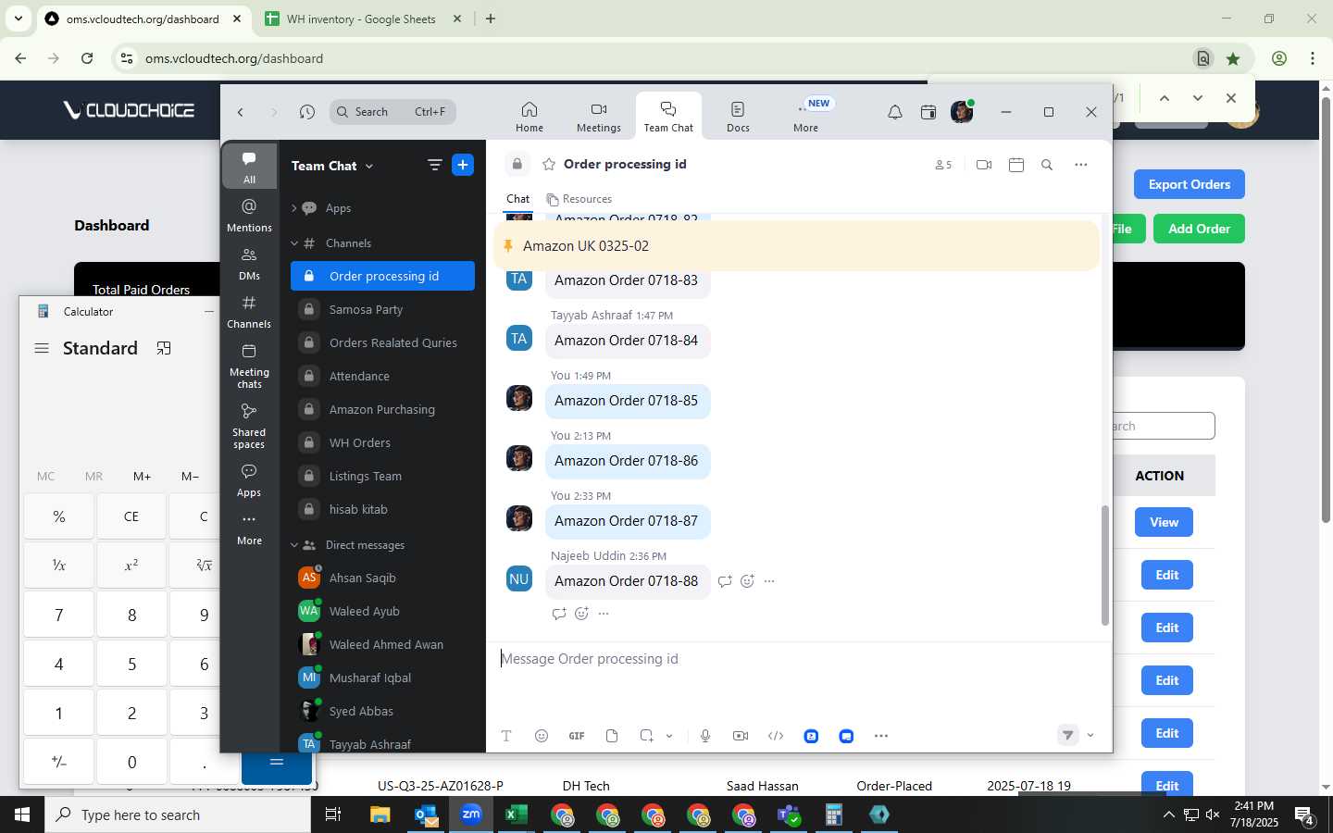Viewport: 1333px width, 833px height.
Task: Search within the Order processing id chat
Action: tap(1047, 165)
